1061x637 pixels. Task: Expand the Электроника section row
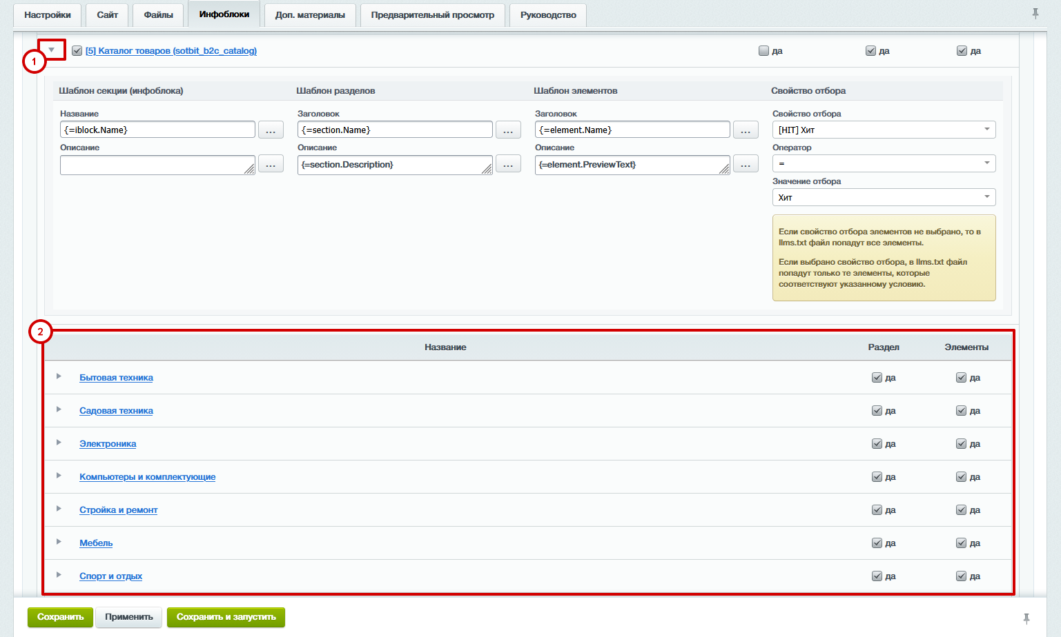[x=59, y=443]
